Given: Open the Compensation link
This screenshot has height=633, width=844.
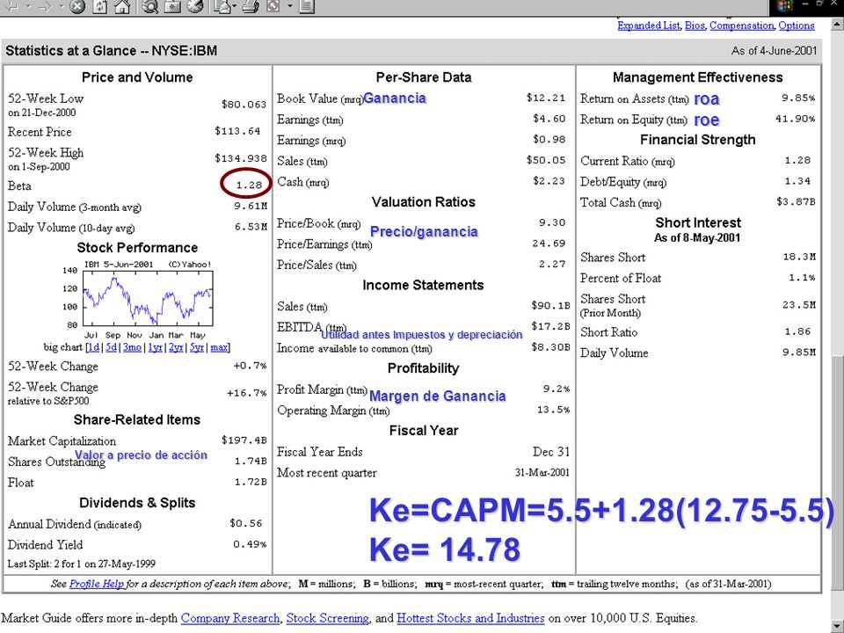Looking at the screenshot, I should (x=742, y=25).
